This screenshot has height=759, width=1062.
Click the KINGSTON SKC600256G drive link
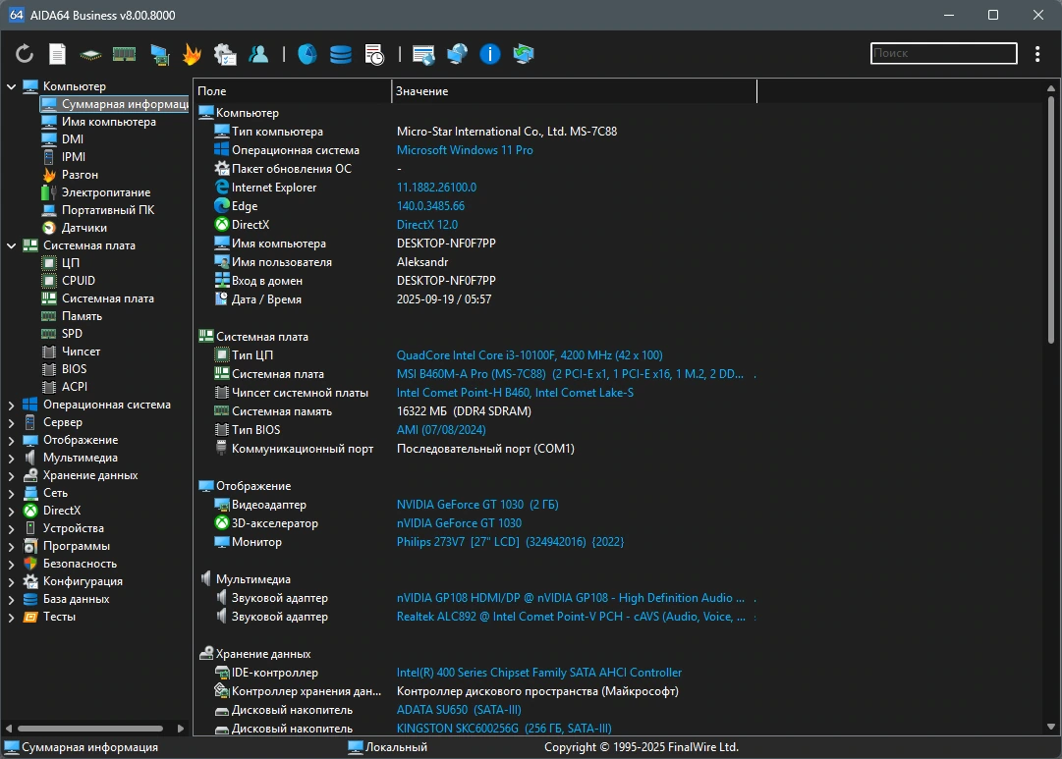pyautogui.click(x=504, y=729)
